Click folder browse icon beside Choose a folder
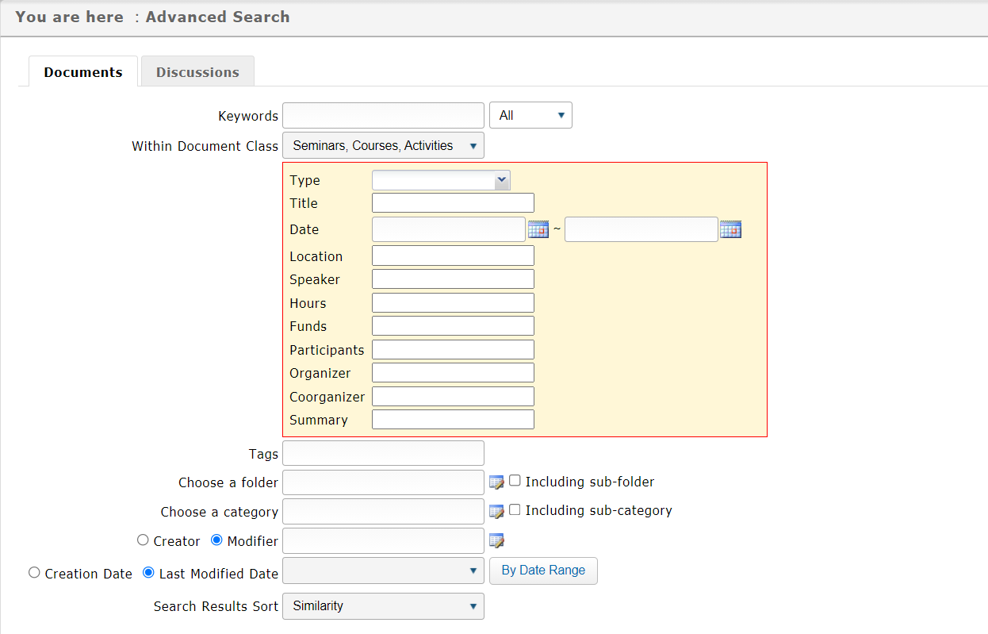Screen dimensions: 988x634 tap(496, 482)
